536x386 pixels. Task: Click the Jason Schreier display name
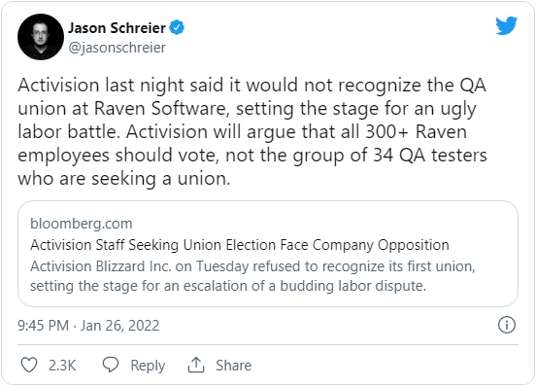click(117, 28)
